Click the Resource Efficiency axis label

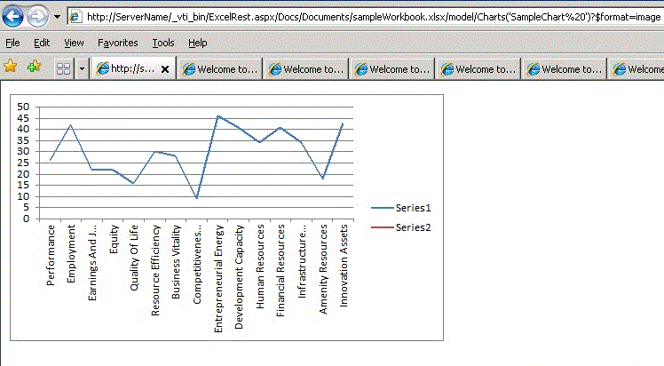(x=155, y=270)
